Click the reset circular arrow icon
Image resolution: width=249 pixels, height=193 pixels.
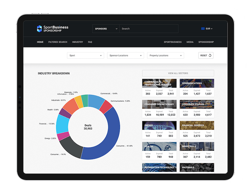click(x=210, y=55)
